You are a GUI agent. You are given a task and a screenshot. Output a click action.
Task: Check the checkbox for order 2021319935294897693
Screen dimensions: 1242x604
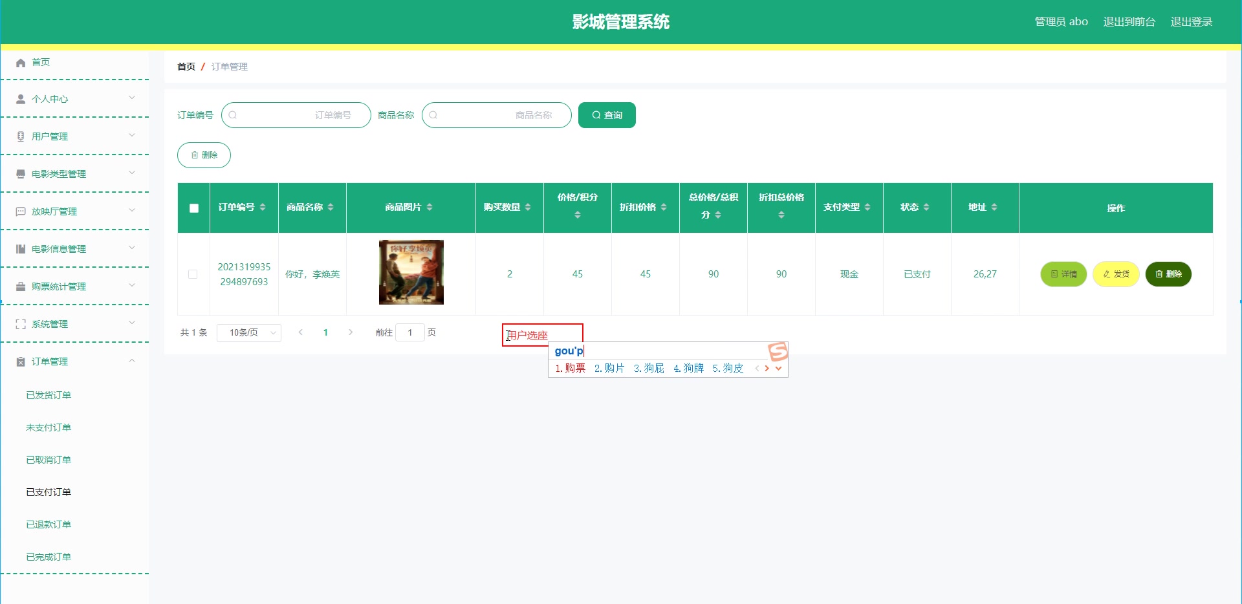point(193,274)
